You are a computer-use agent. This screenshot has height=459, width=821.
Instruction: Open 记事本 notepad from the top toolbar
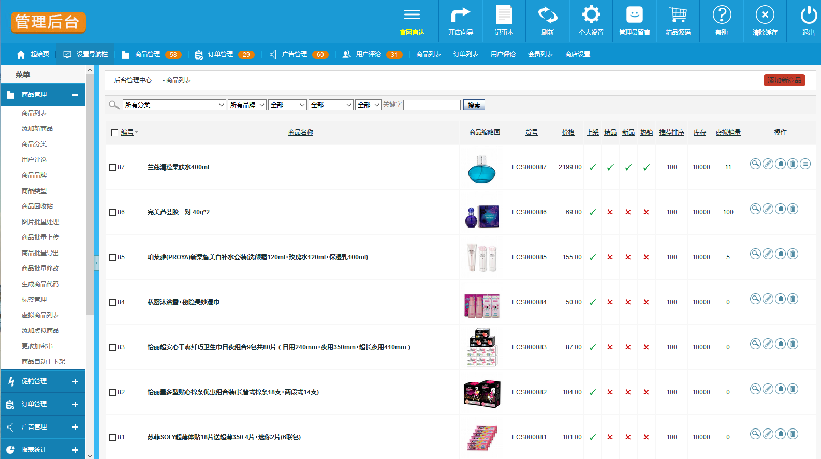click(504, 16)
